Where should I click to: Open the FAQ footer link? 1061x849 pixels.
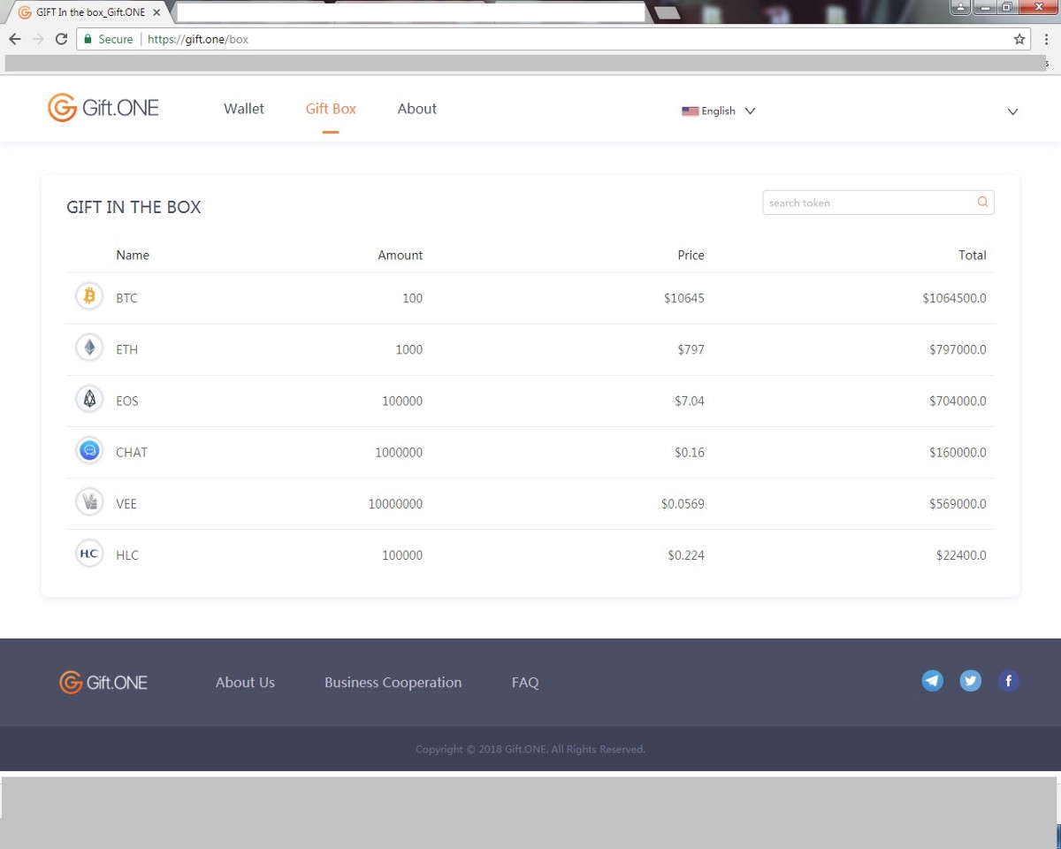[x=525, y=682]
